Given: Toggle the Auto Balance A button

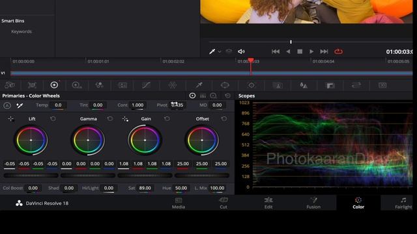Looking at the screenshot, I should point(7,105).
